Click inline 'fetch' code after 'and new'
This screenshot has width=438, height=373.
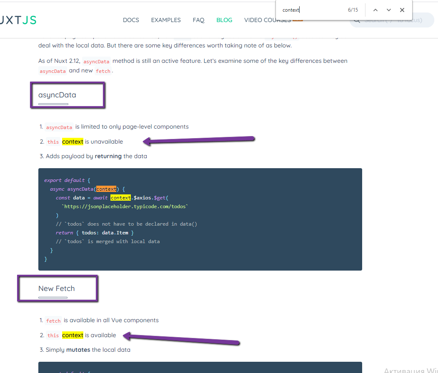(x=103, y=71)
